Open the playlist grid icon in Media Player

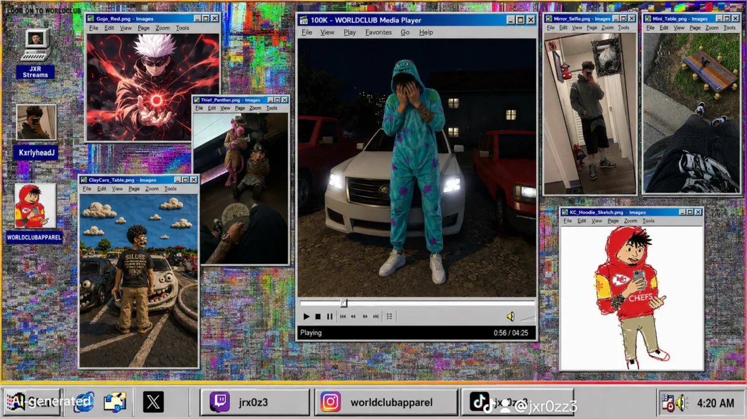pos(390,316)
